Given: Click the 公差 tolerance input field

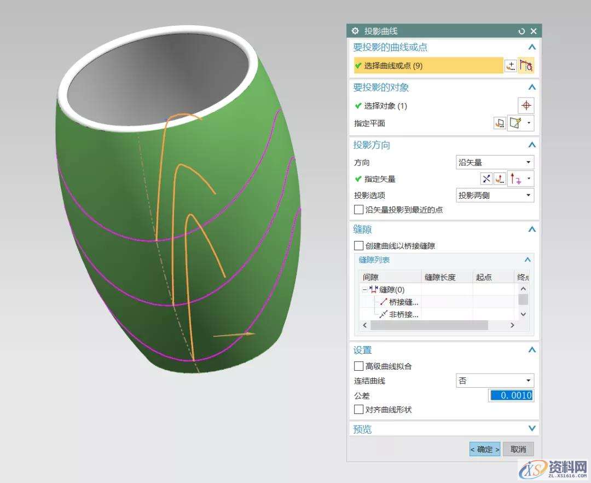Looking at the screenshot, I should tap(511, 395).
